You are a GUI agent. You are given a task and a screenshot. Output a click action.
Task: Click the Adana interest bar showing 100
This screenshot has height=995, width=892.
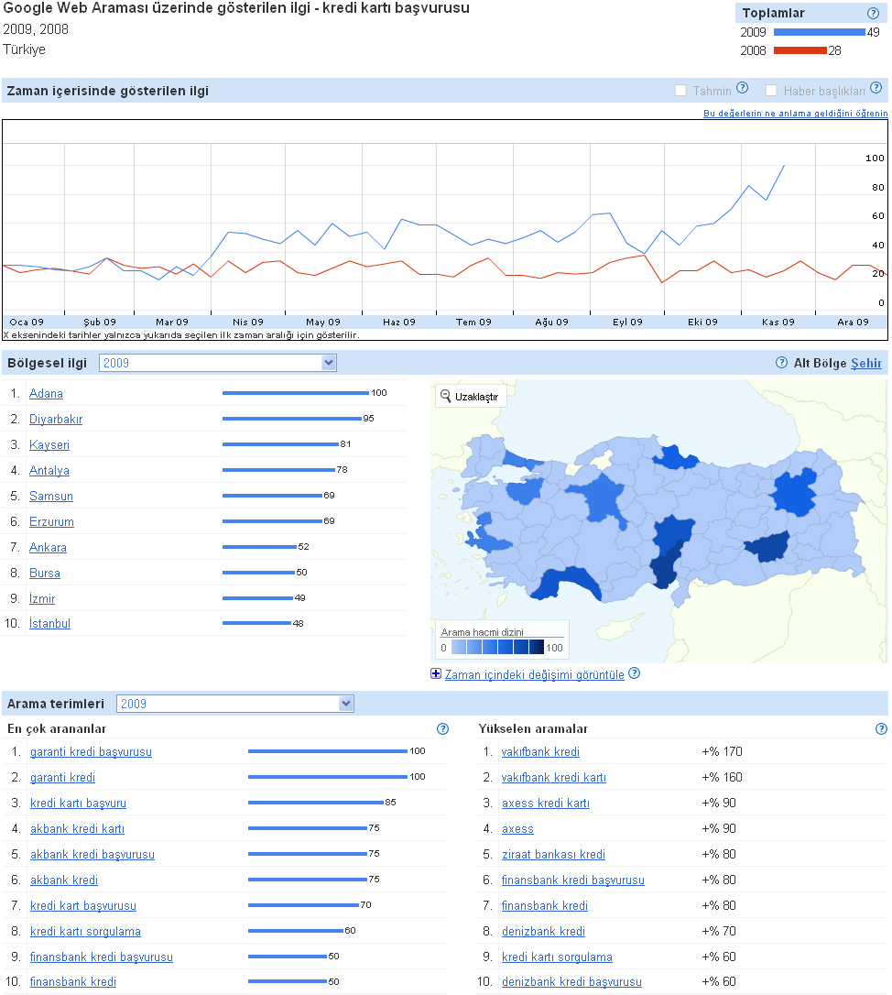[x=296, y=393]
